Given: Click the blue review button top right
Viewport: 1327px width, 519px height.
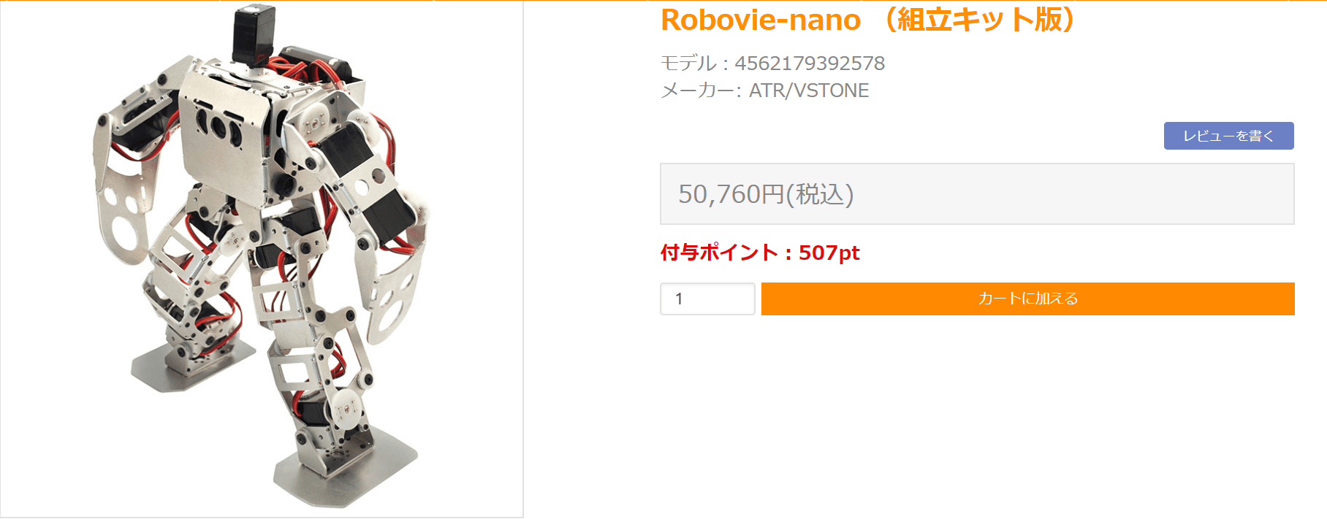Looking at the screenshot, I should point(1229,136).
